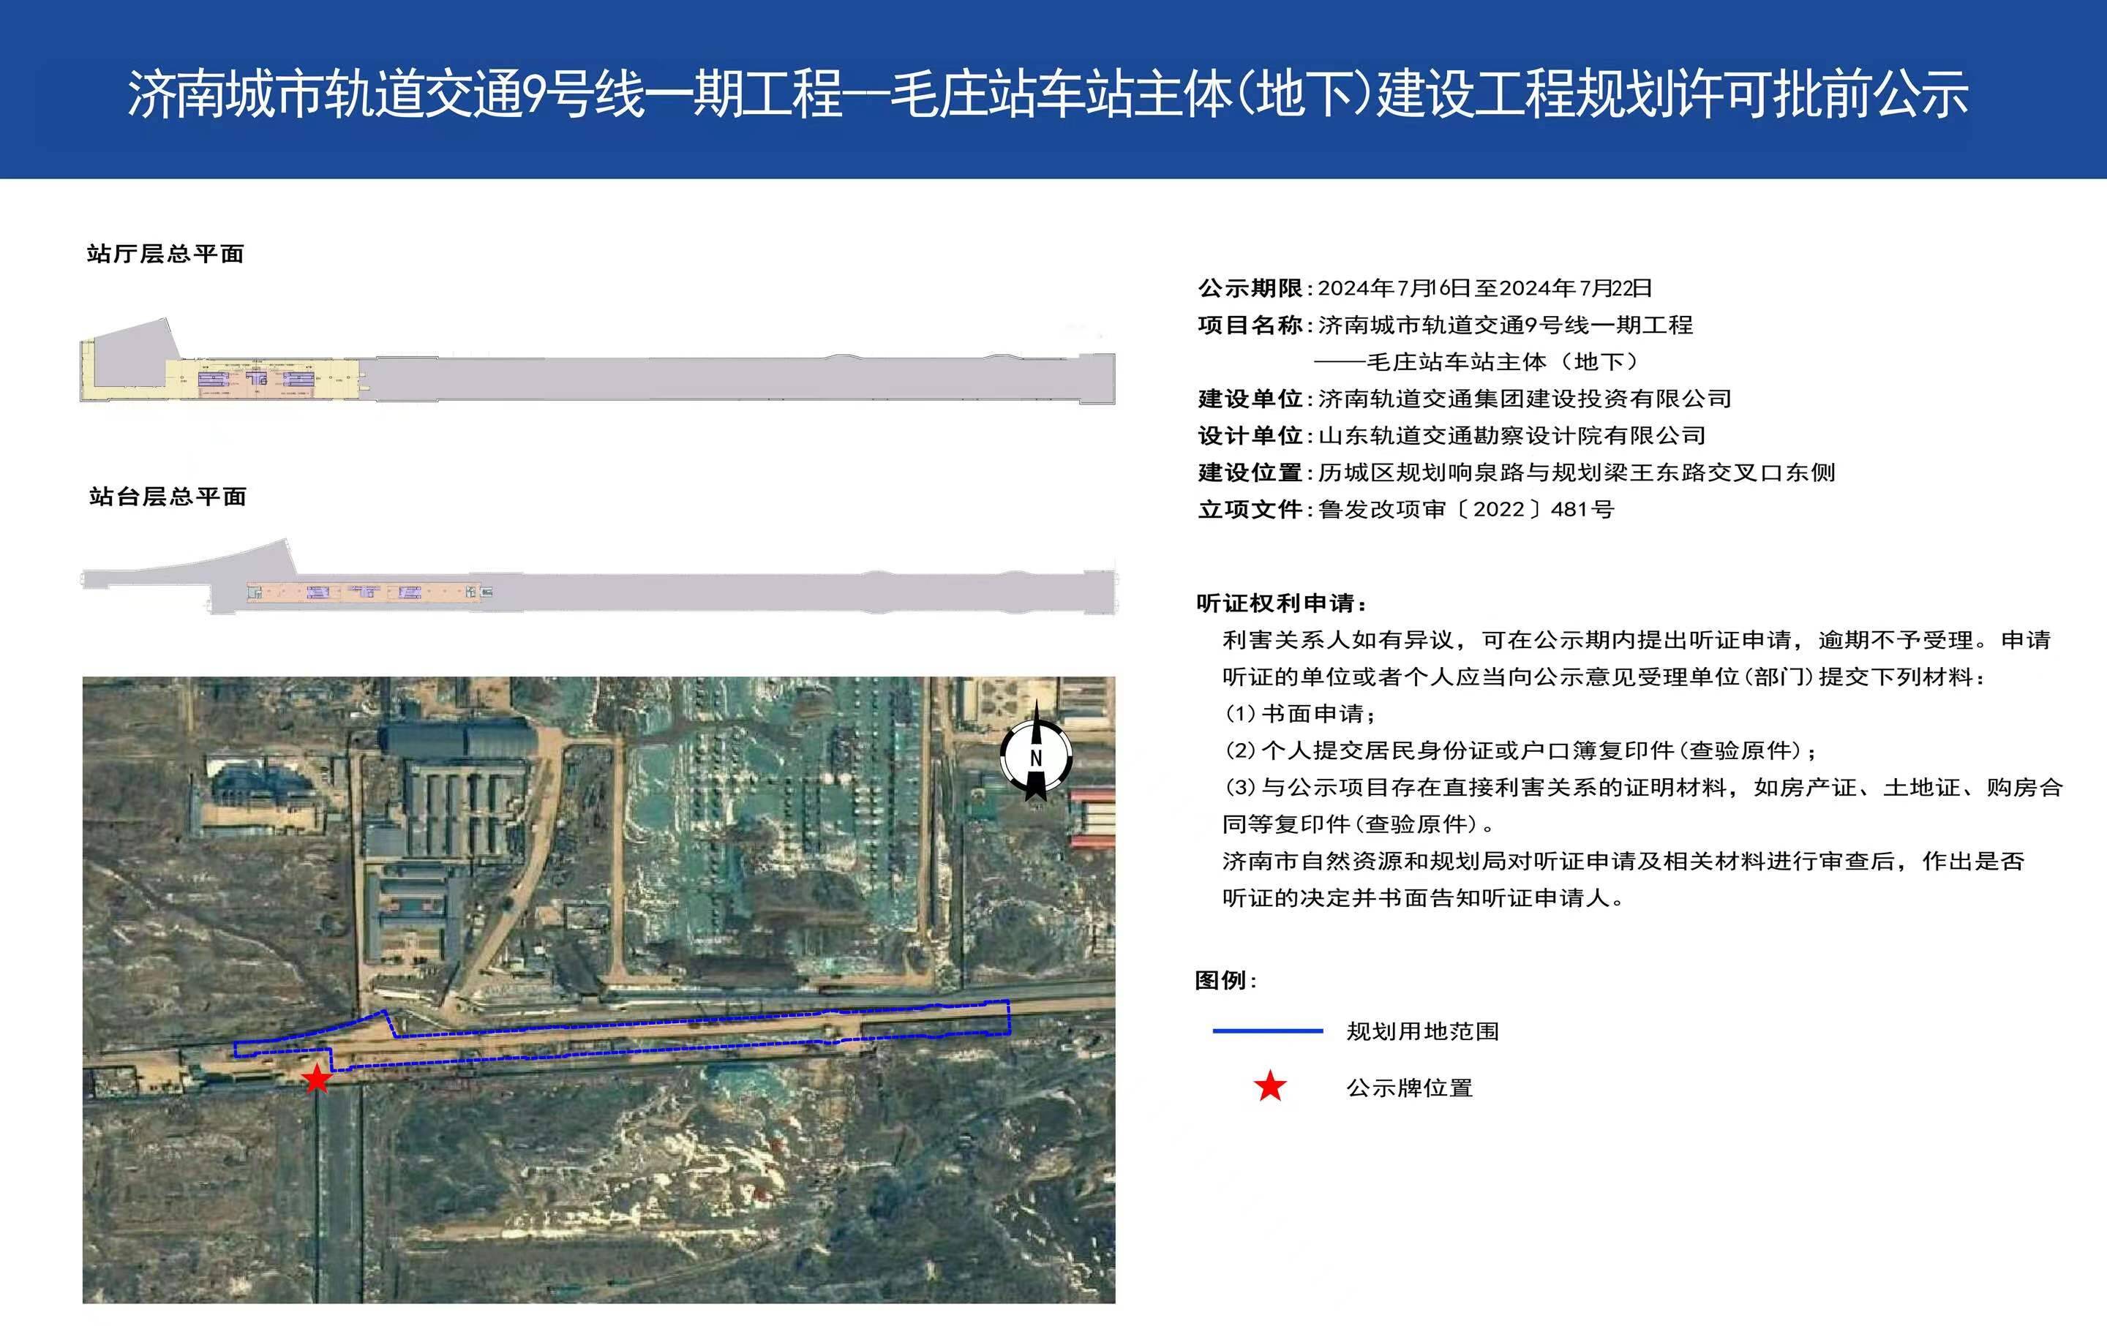Click the line starting '听证的单位或者个人应当'

click(1604, 677)
